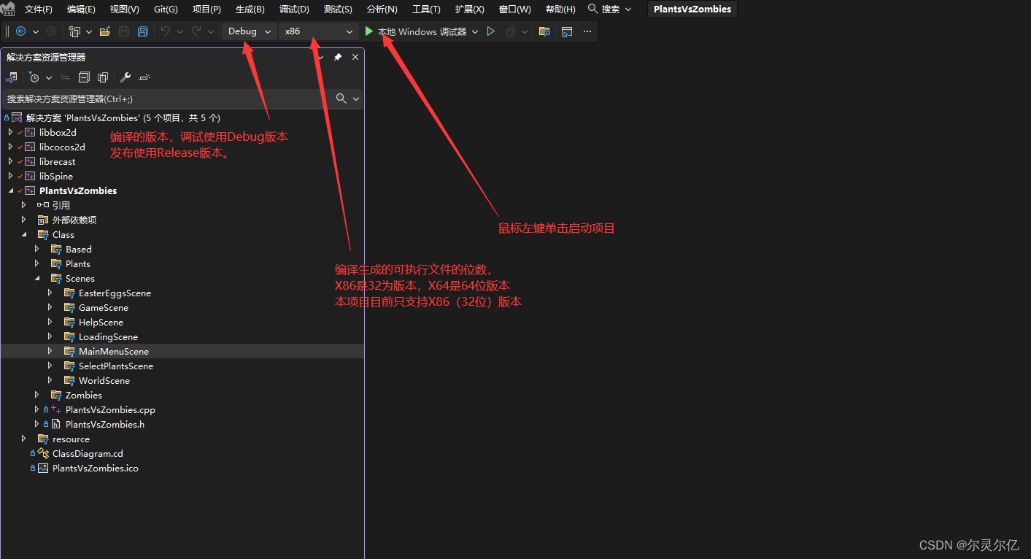This screenshot has width=1031, height=559.
Task: Click the open file folder icon
Action: click(x=105, y=31)
